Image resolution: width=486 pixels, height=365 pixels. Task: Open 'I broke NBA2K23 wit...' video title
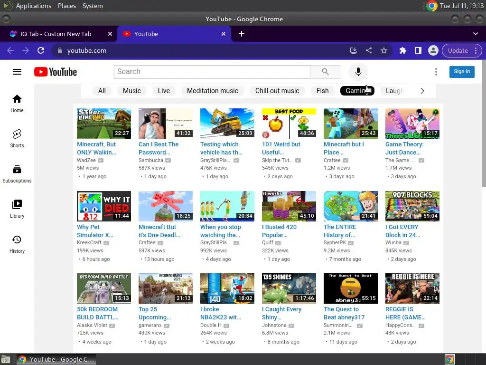click(220, 313)
